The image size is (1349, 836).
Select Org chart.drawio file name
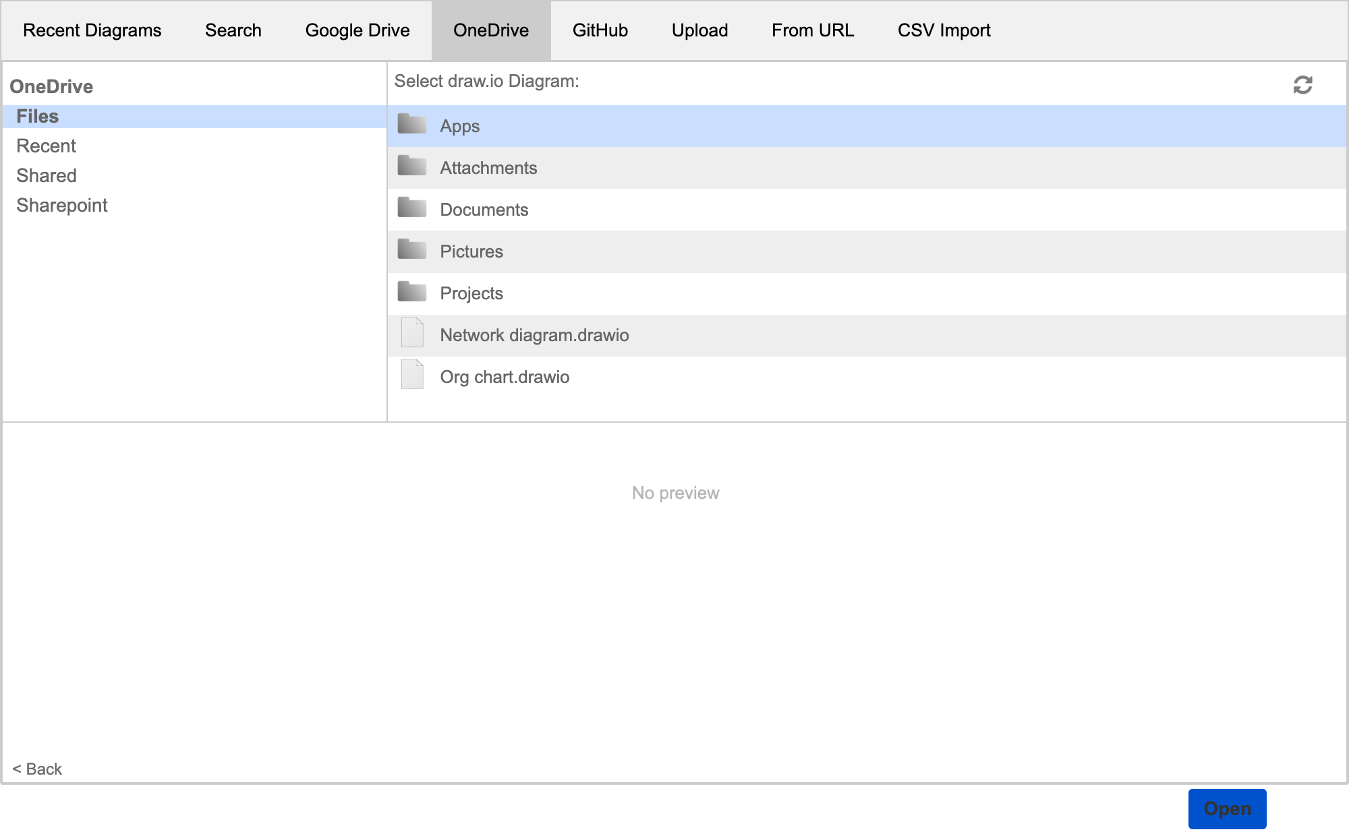point(505,377)
